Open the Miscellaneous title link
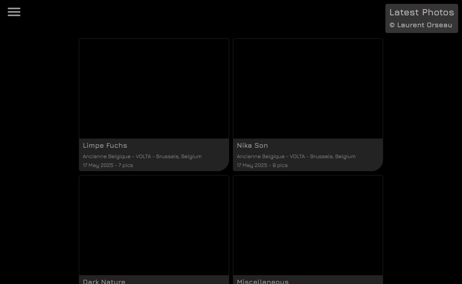This screenshot has height=284, width=462. tap(263, 281)
